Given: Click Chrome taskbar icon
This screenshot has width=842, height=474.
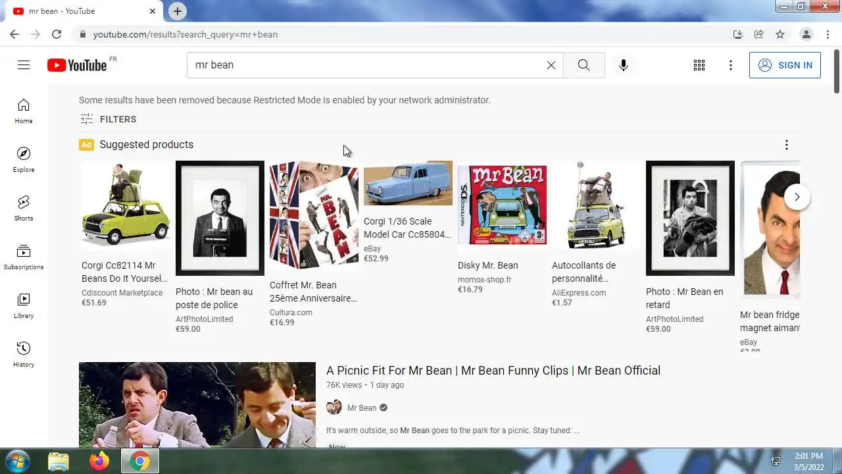Looking at the screenshot, I should coord(139,461).
